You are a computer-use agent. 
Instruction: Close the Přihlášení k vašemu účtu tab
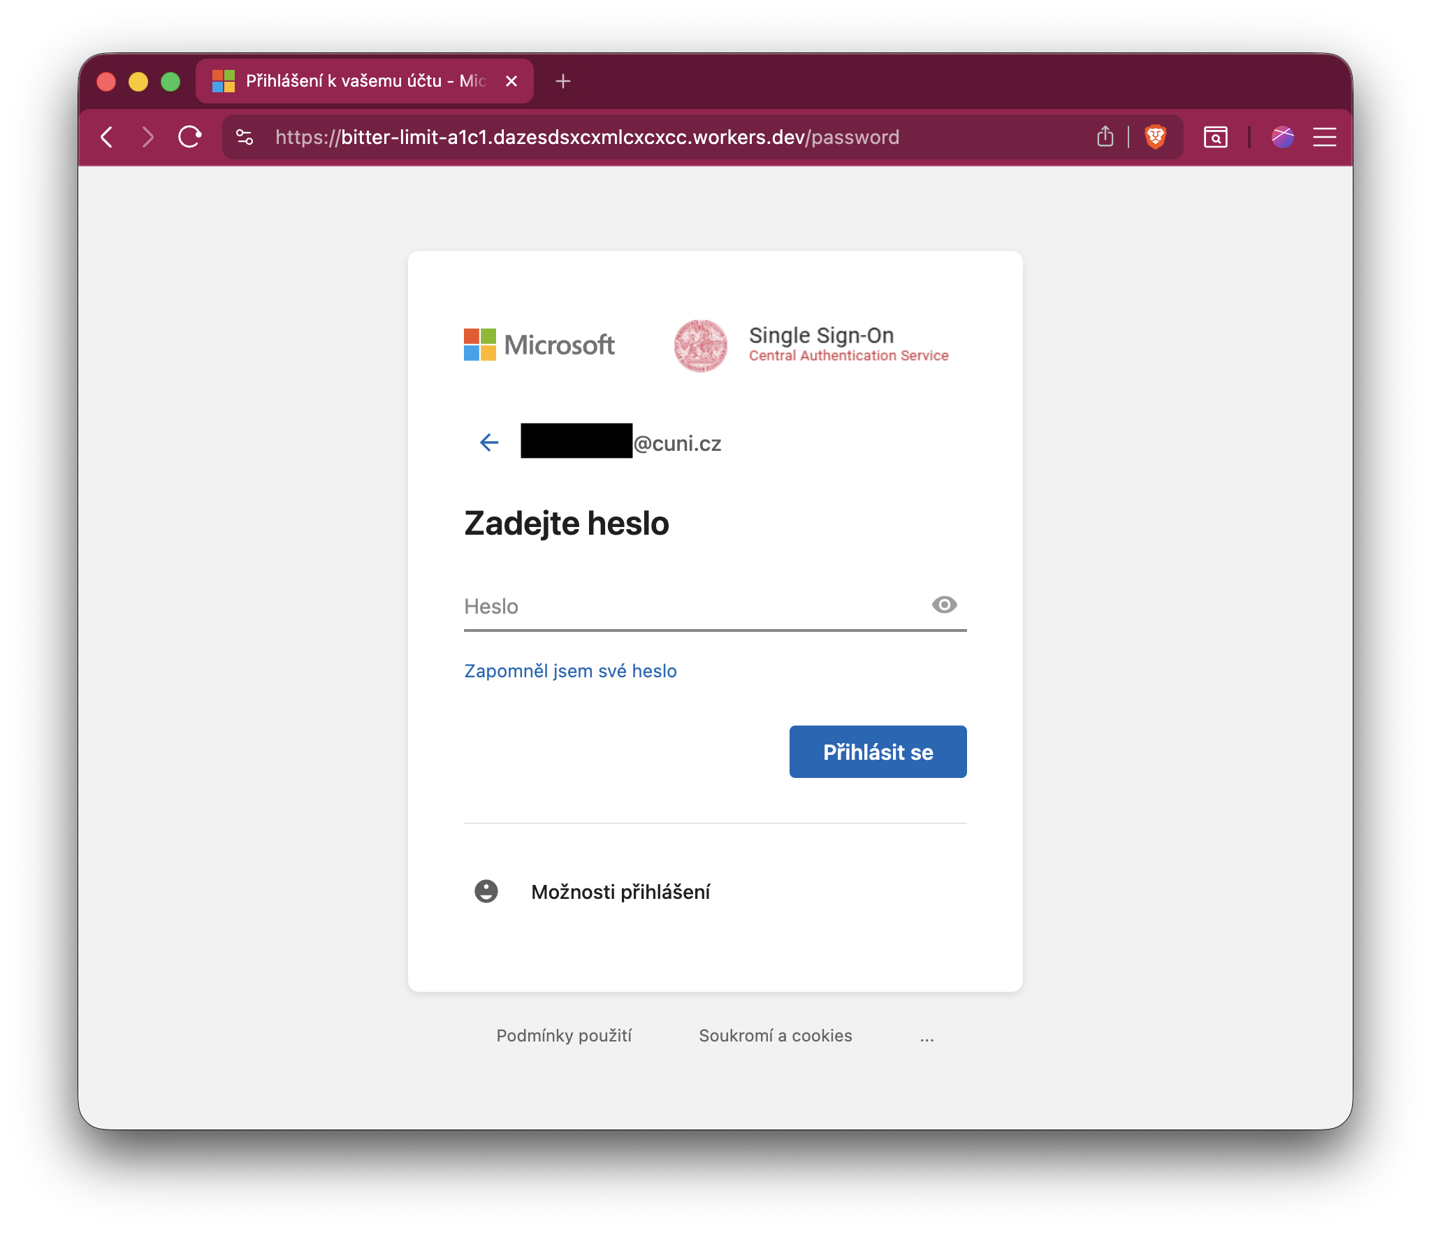pyautogui.click(x=511, y=81)
